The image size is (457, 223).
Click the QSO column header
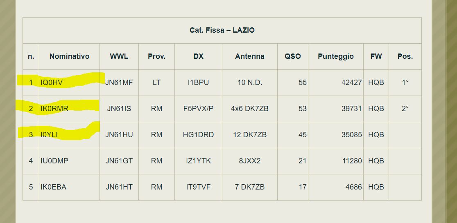click(x=293, y=56)
